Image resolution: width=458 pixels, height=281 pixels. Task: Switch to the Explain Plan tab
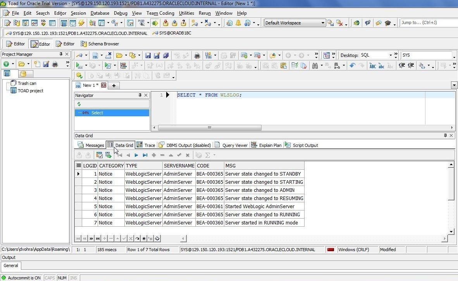[x=266, y=145]
